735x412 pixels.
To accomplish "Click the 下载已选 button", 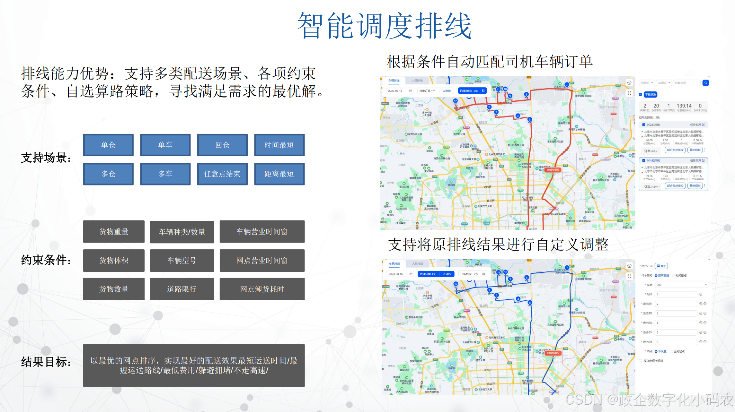I will click(650, 94).
